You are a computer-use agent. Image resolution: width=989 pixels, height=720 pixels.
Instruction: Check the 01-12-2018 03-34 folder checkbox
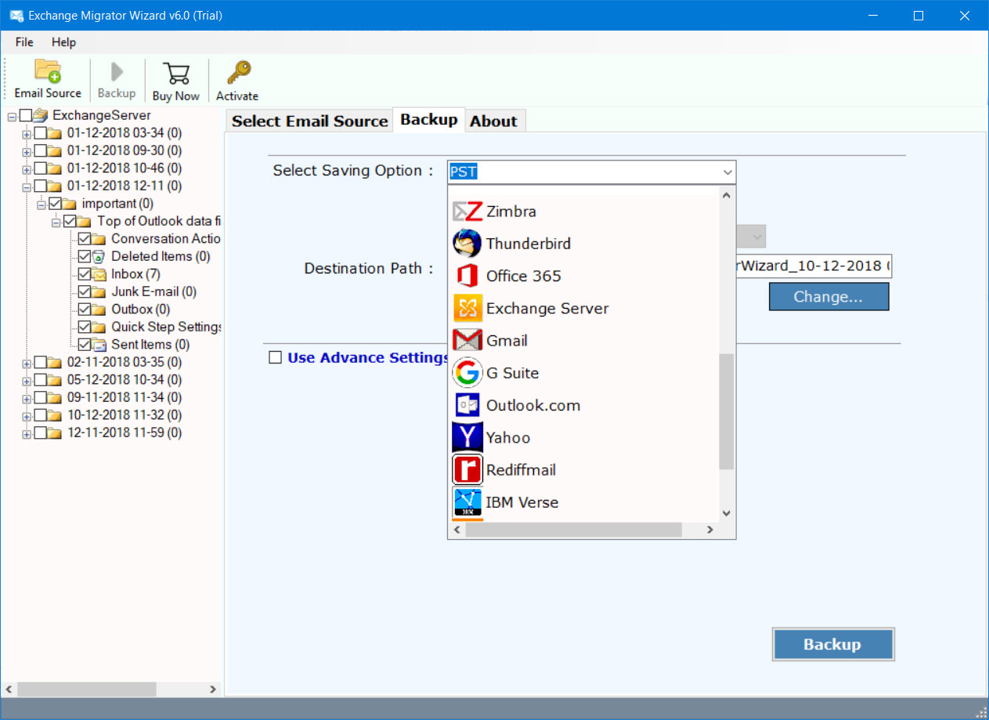point(41,133)
